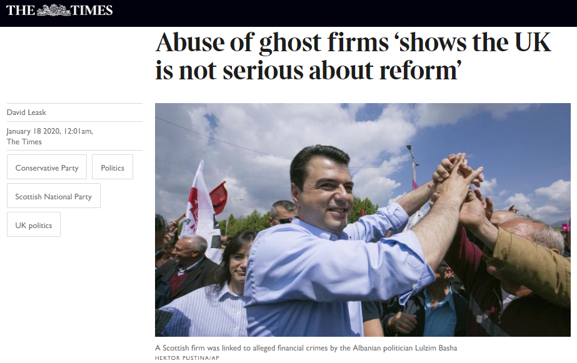The image size is (577, 363).
Task: Click the man wearing sunglasses in crowd
Action: (283, 212)
